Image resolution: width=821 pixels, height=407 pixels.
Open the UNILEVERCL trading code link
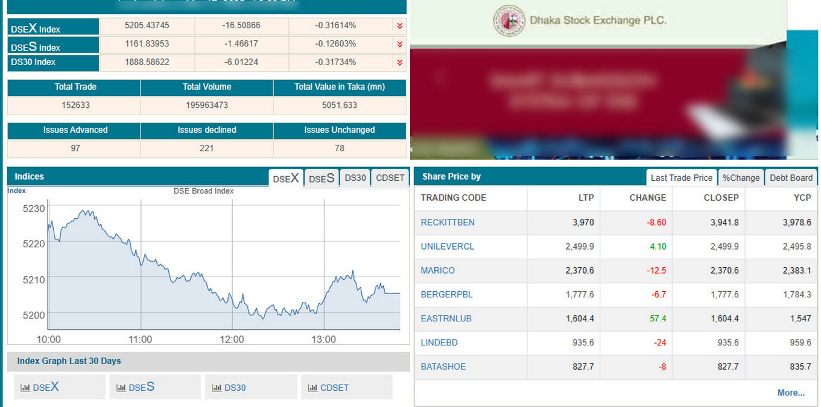click(x=448, y=247)
